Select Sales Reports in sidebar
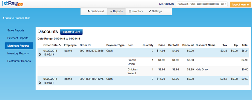The width and height of the screenshot is (252, 100). pyautogui.click(x=16, y=30)
